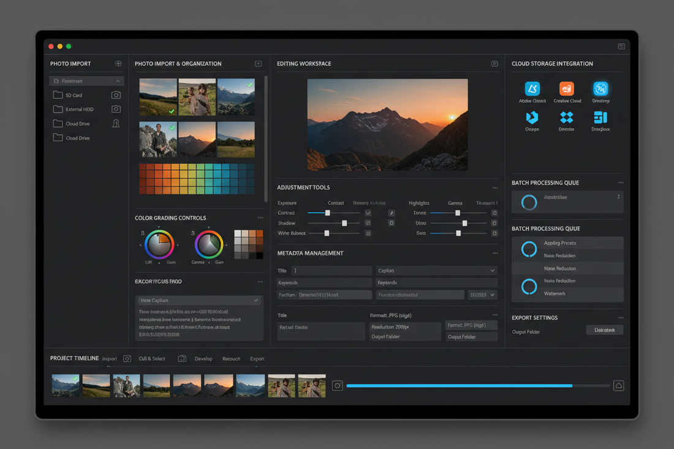Enable the Exposure checkbox in Adjustment Tools
The width and height of the screenshot is (674, 449).
[368, 213]
